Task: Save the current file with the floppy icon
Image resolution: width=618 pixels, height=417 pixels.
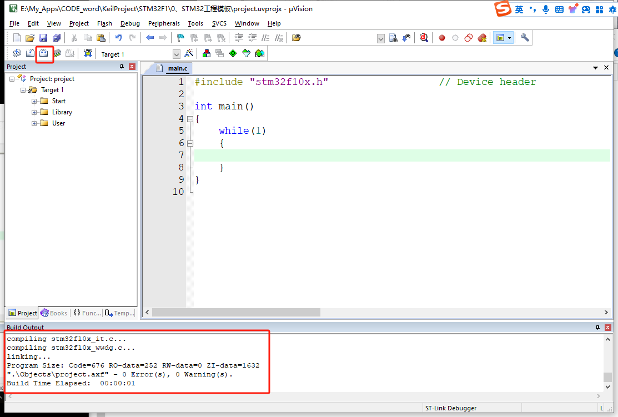Action: tap(43, 38)
